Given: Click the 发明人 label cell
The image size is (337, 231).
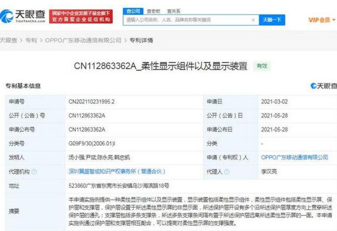Looking at the screenshot, I should coord(35,157).
